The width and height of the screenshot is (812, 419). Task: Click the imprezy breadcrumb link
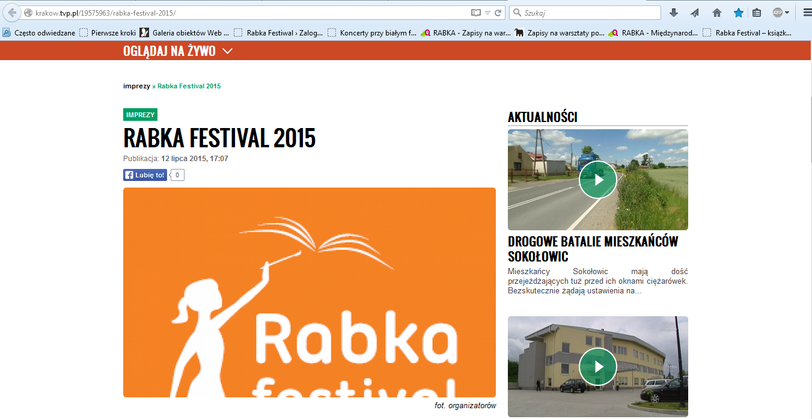136,86
